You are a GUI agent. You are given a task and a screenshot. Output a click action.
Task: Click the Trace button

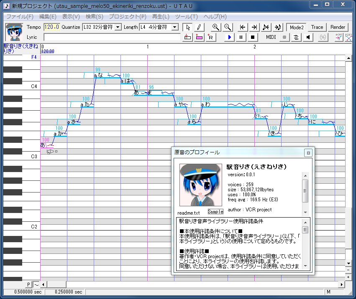(317, 27)
